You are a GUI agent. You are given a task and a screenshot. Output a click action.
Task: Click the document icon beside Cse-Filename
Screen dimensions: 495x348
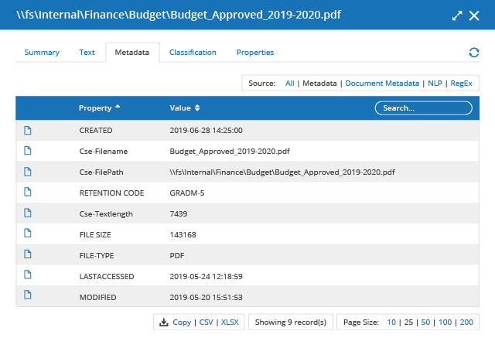pos(28,151)
